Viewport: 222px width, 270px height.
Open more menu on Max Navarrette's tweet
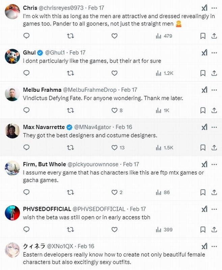(214, 127)
